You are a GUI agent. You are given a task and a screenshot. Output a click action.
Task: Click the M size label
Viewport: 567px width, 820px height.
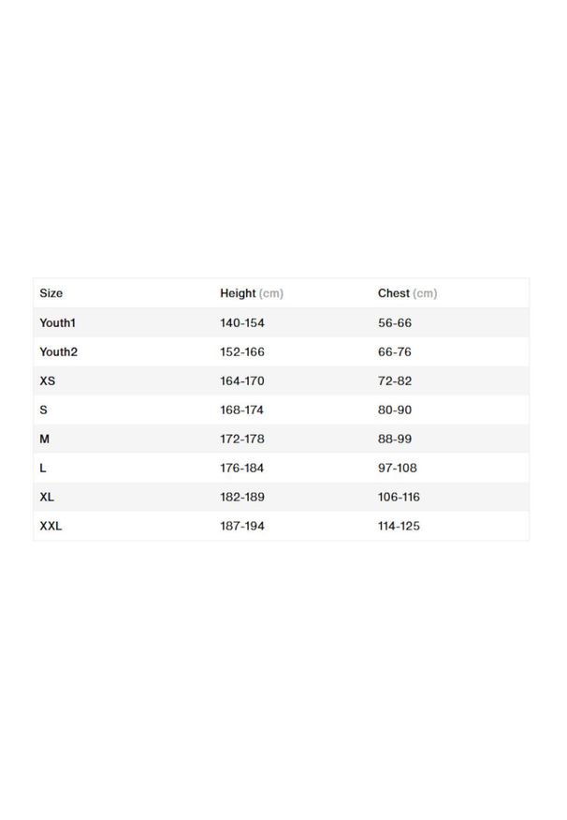pyautogui.click(x=44, y=439)
